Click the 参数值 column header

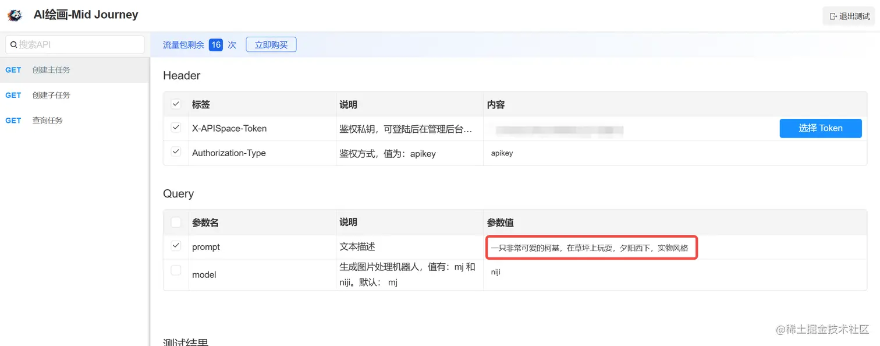[501, 223]
